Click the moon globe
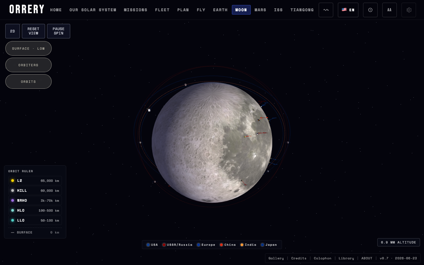 pos(212,142)
